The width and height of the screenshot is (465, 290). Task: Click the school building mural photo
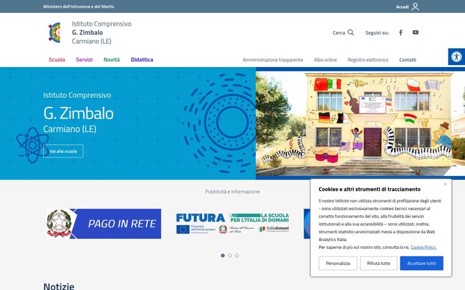pos(360,123)
